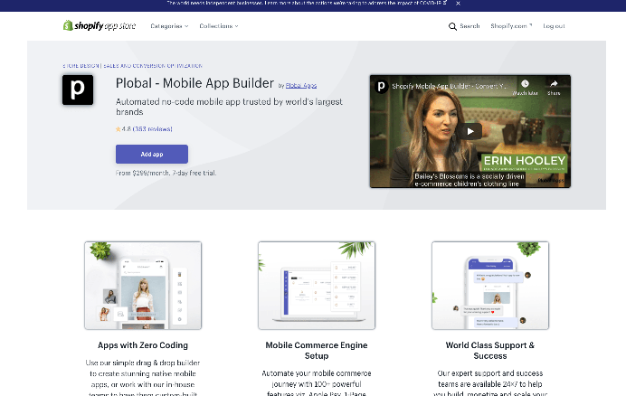Open the World Class Support screenshot

point(490,286)
